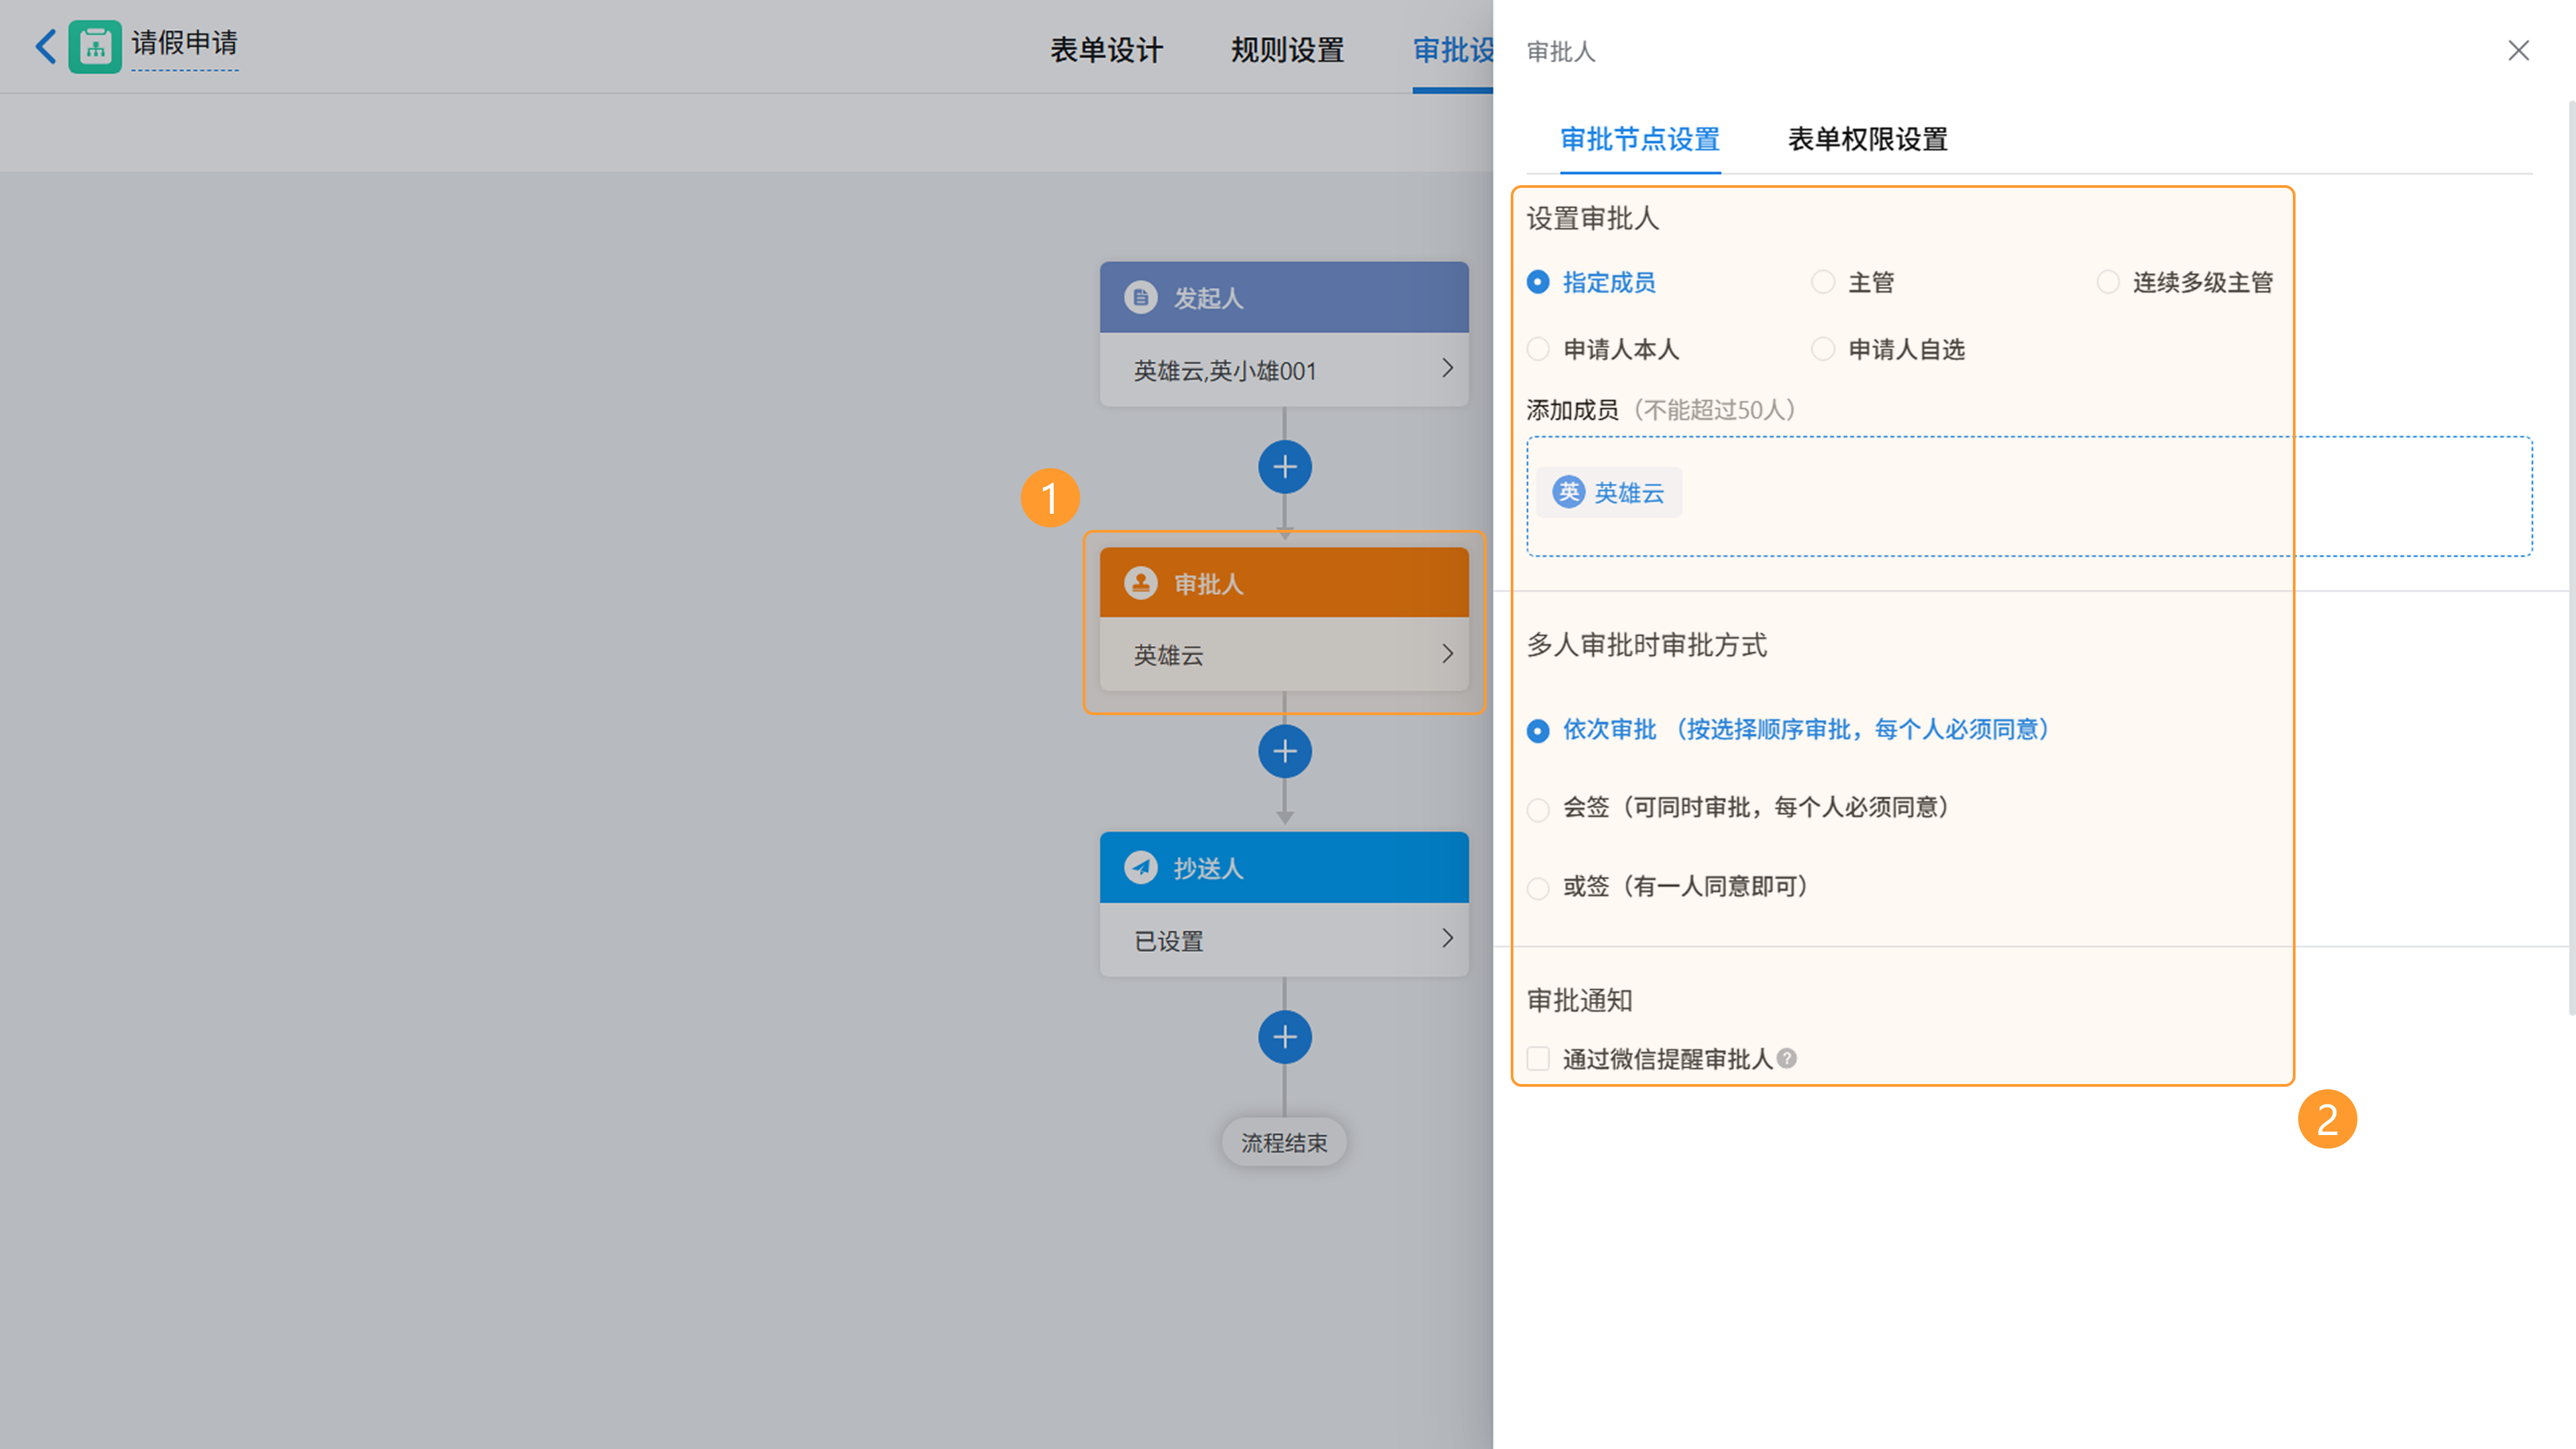Click plus button below 抄送人 node

click(1284, 1037)
